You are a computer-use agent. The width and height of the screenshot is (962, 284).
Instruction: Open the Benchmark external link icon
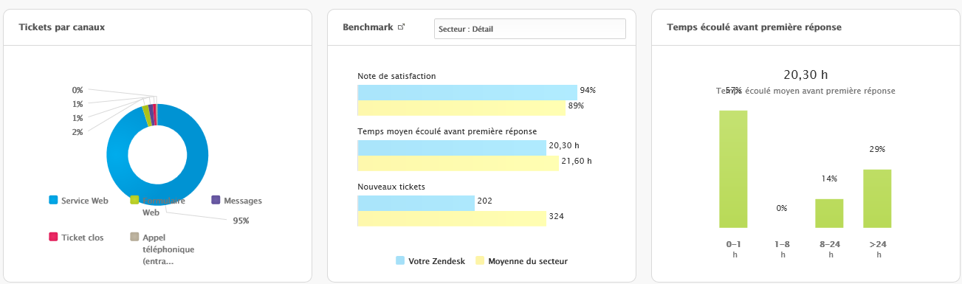coord(401,27)
